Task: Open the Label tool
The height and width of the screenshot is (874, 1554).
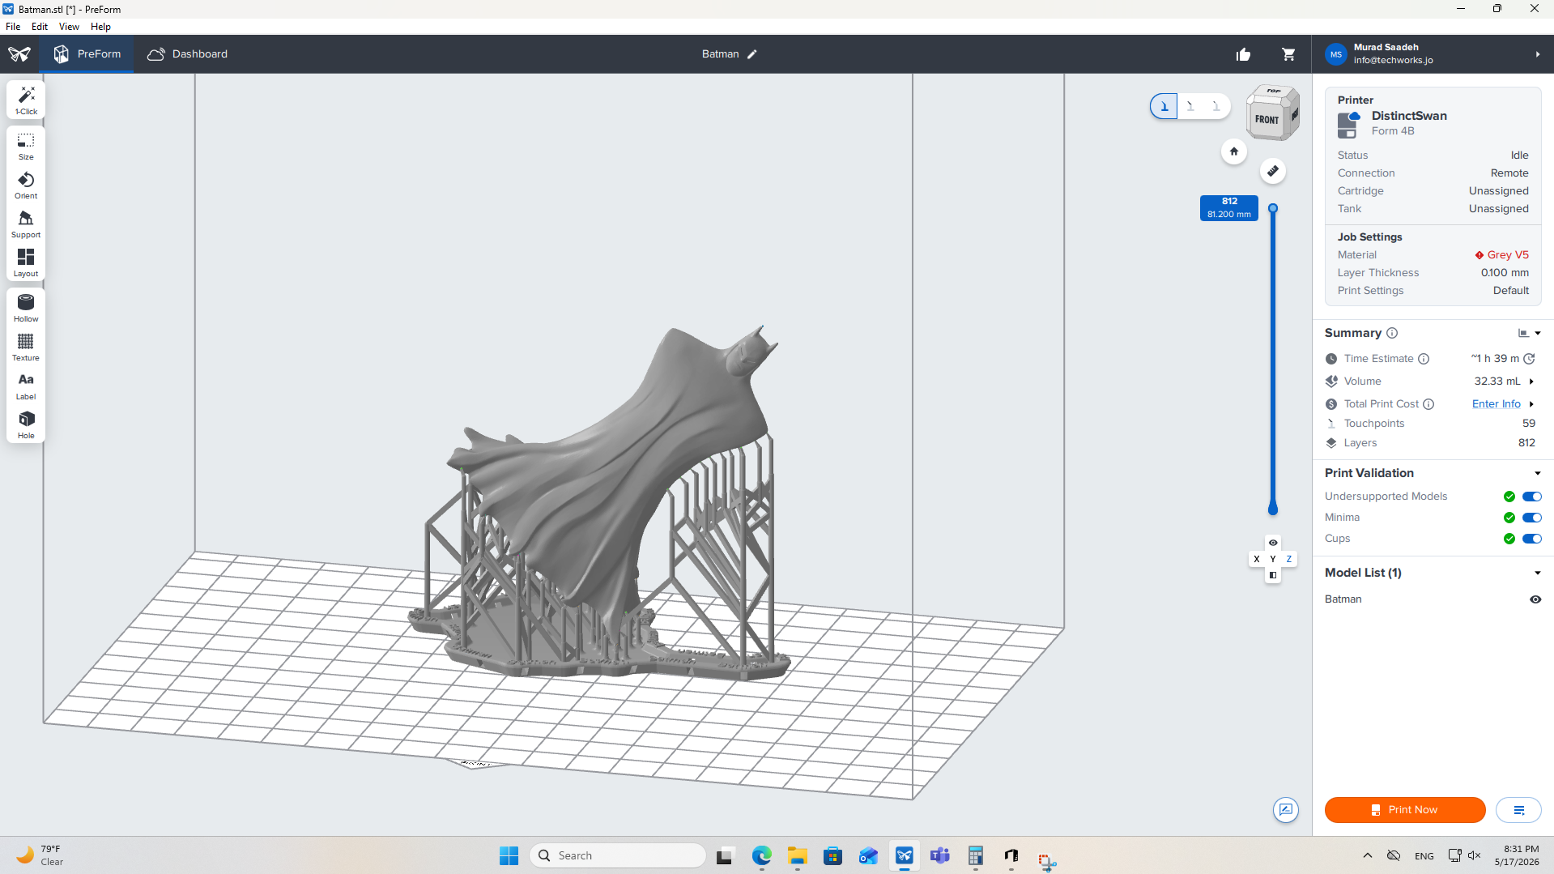Action: (26, 386)
